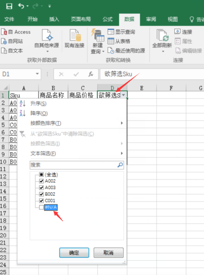The height and width of the screenshot is (275, 204).
Task: Click 显示查询 in ribbon
Action: pyautogui.click(x=121, y=32)
